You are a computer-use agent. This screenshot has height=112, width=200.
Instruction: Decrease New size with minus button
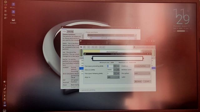click(115, 70)
